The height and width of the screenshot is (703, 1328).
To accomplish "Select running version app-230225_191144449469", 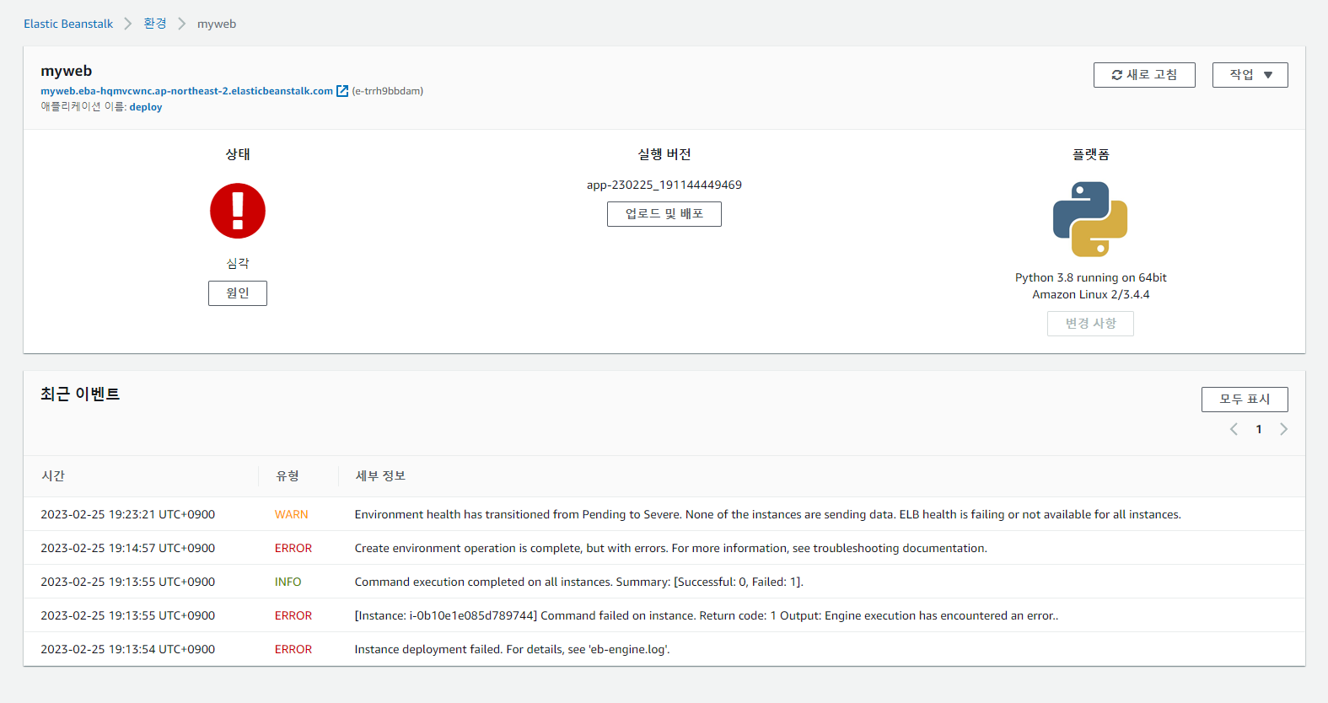I will (x=664, y=185).
